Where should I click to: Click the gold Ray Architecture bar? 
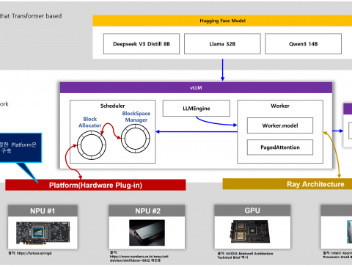(287, 184)
